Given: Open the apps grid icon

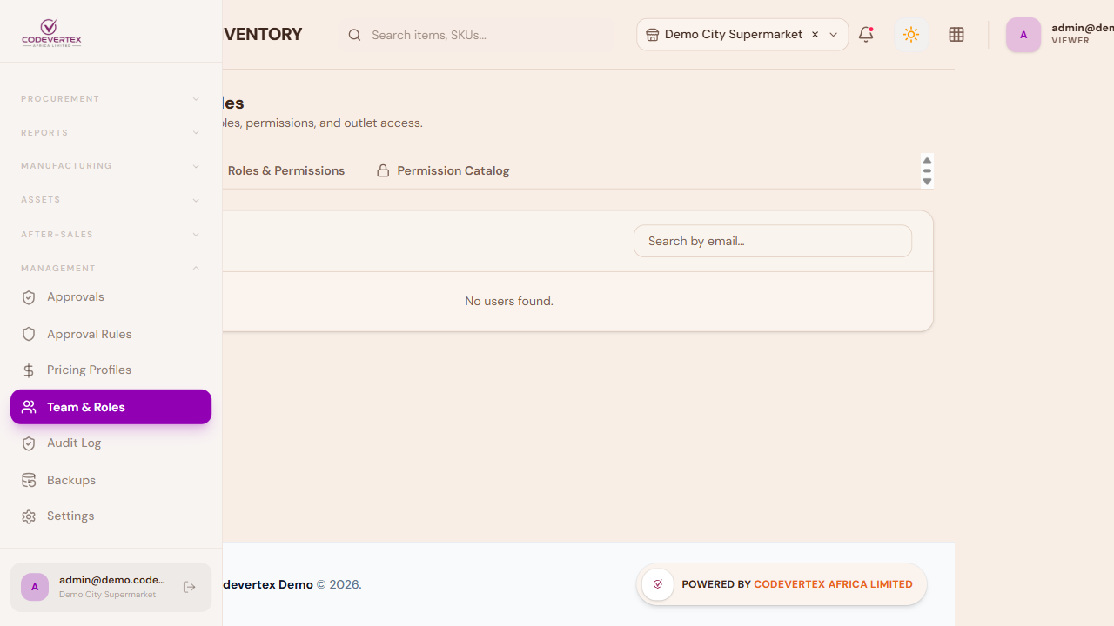Looking at the screenshot, I should 956,35.
